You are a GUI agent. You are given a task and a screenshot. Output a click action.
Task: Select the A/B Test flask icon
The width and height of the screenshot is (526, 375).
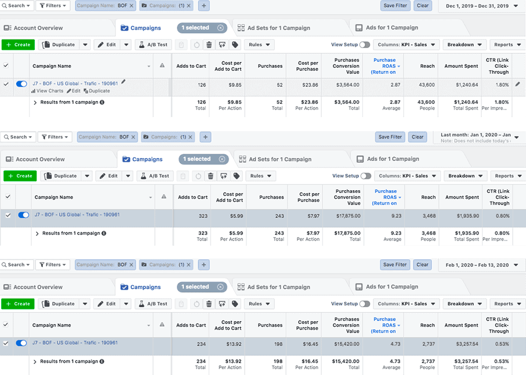(x=152, y=45)
